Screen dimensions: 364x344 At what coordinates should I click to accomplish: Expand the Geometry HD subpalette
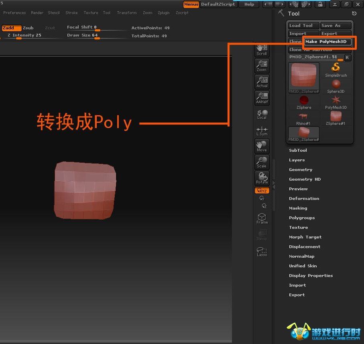(305, 179)
